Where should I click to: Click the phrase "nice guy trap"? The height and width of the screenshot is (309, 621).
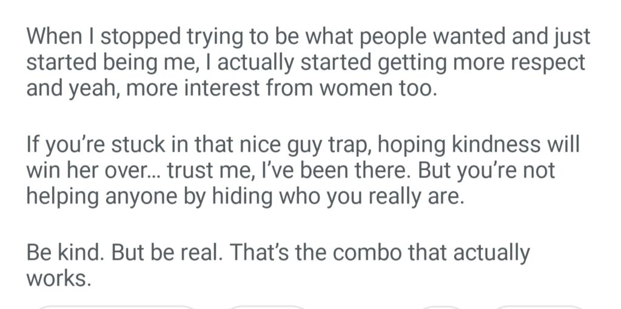(244, 144)
